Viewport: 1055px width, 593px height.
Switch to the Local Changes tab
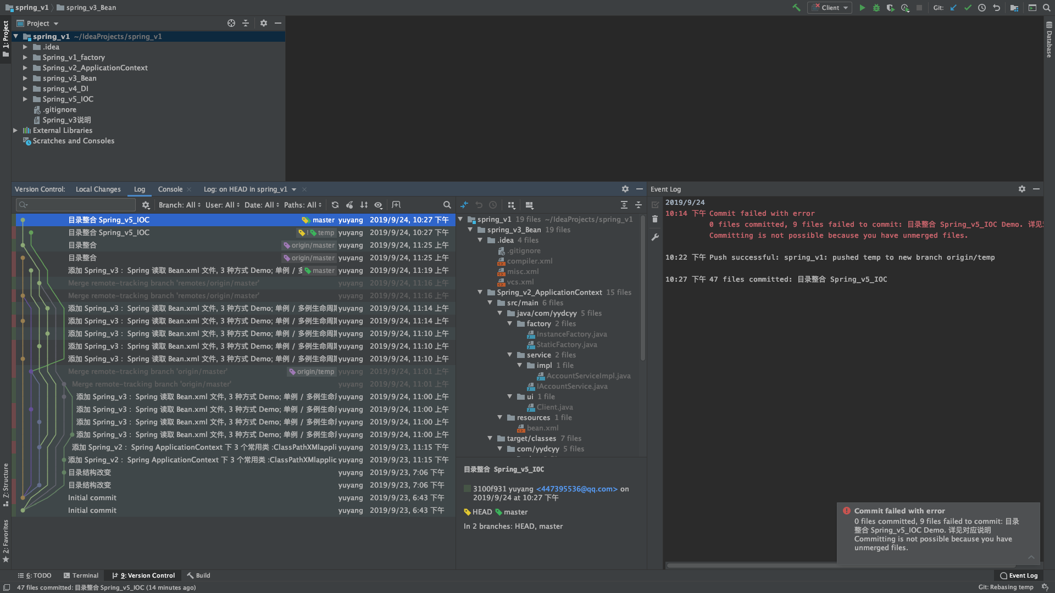98,189
